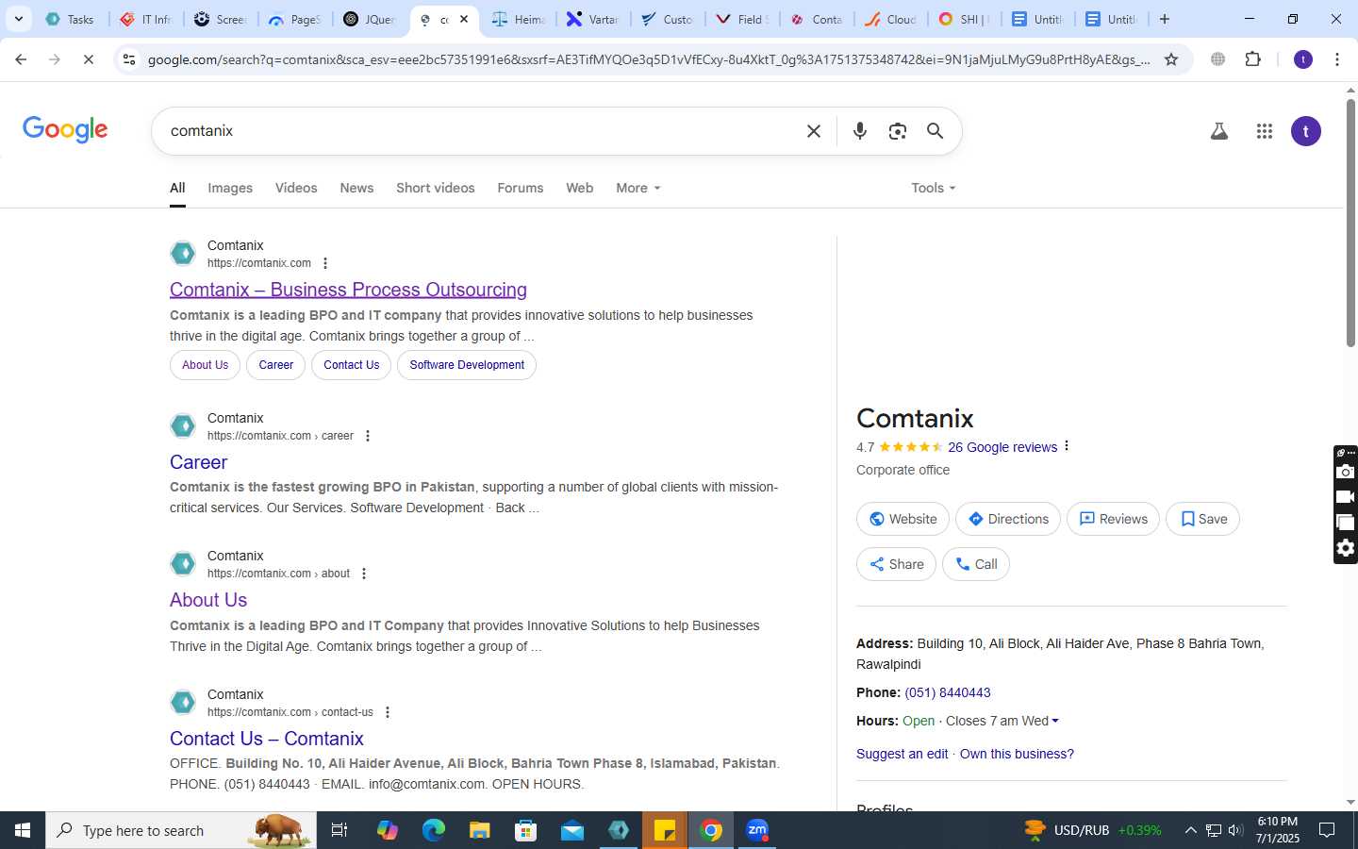Screen dimensions: 1358x849
Task: Open options for the Career result
Action: tap(368, 436)
